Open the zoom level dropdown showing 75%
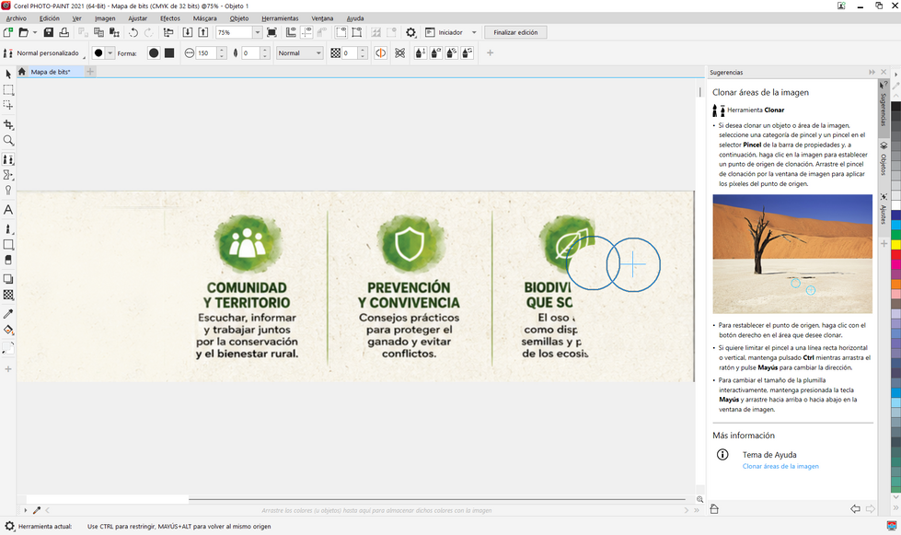The image size is (901, 535). click(258, 32)
